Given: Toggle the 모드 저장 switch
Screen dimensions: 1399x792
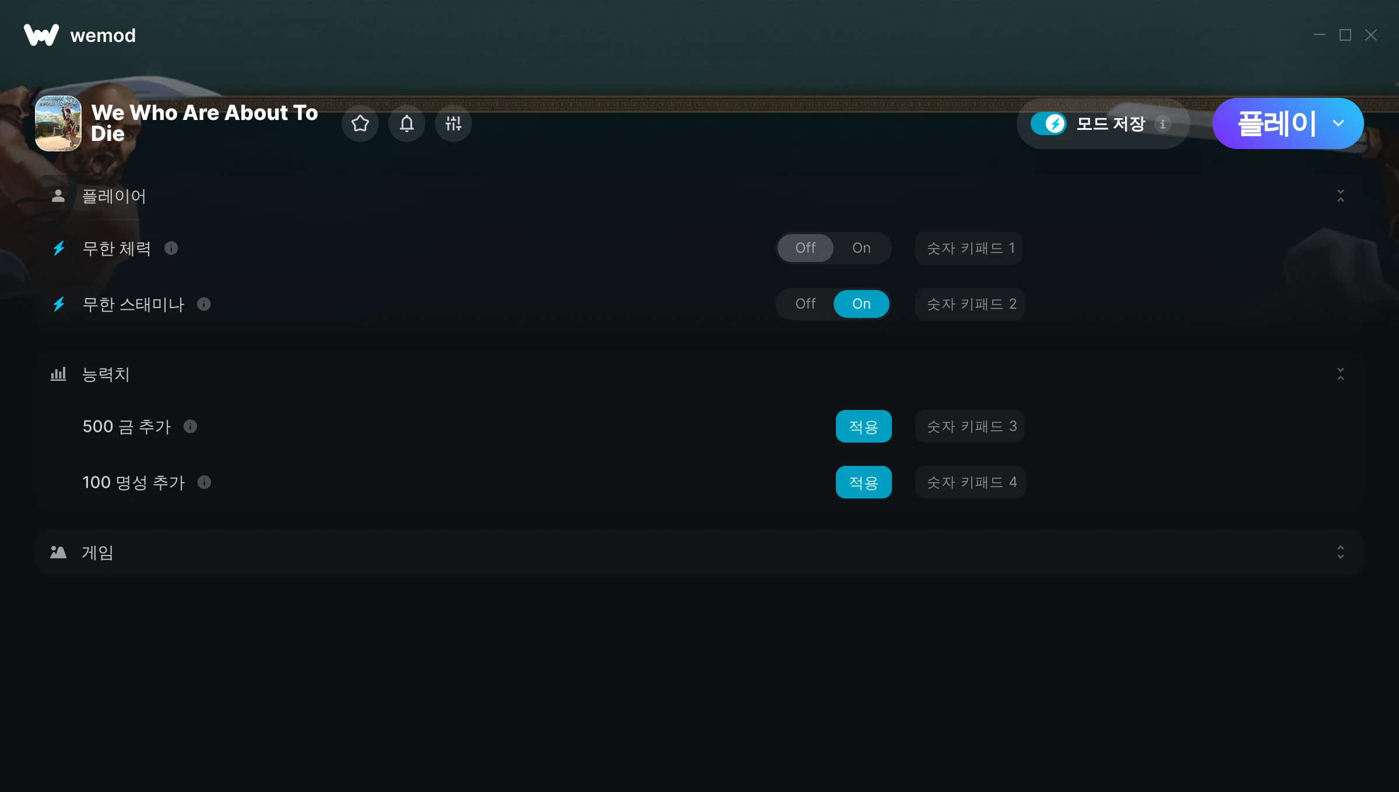Looking at the screenshot, I should (x=1049, y=123).
